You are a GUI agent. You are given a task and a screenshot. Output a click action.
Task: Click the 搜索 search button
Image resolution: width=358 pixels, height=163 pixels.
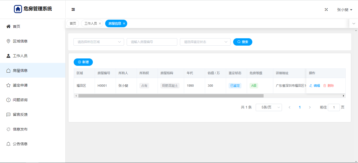(x=243, y=42)
